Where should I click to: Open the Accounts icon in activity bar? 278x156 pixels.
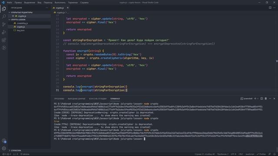(x=4, y=141)
